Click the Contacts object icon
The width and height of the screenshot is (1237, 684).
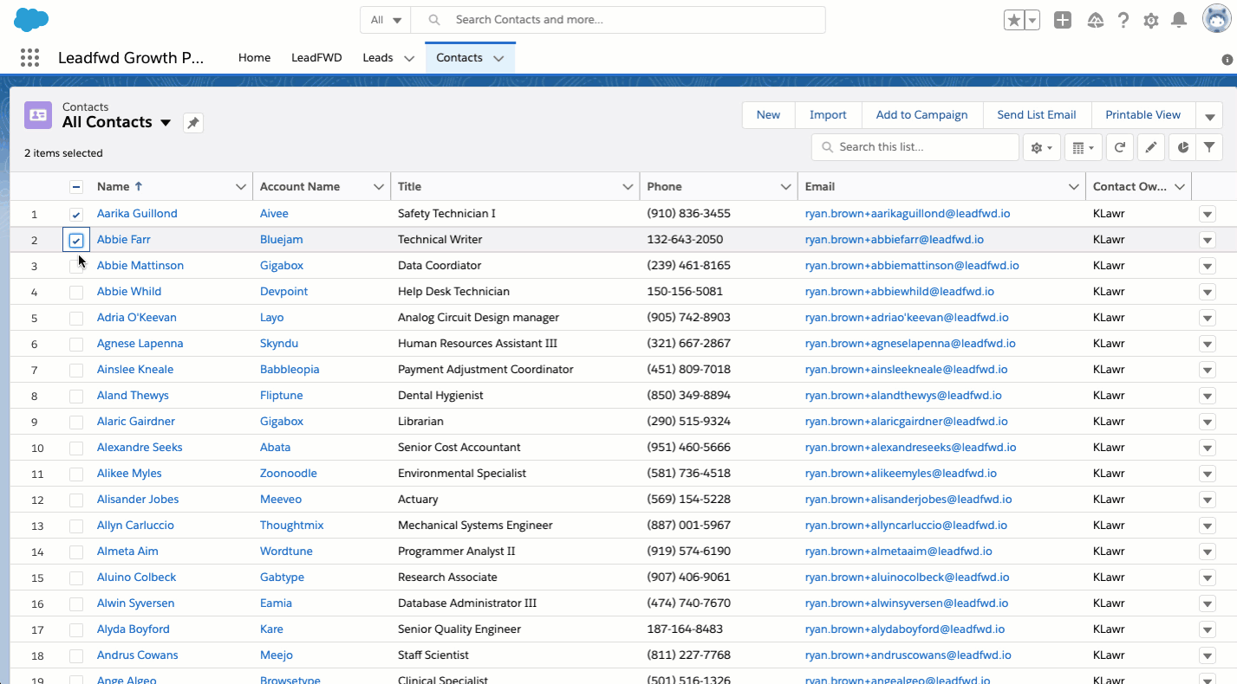coord(38,115)
